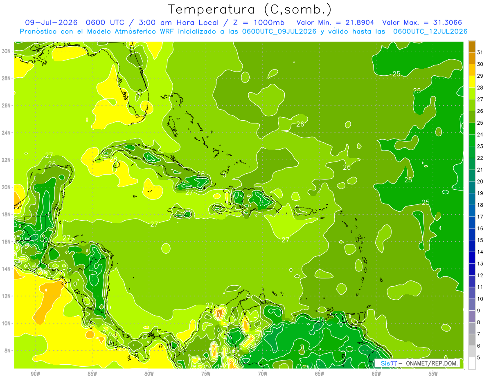Click the "26N" latitude axis label
Screen dimensions: 491x379
pos(7,105)
